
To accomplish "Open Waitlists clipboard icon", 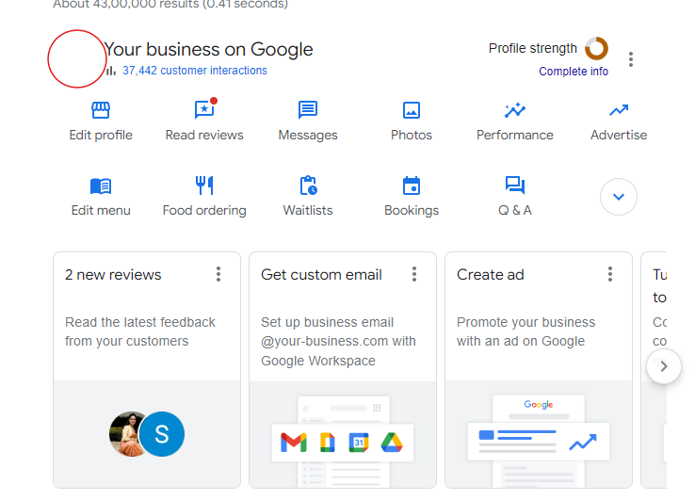I will coord(308,185).
